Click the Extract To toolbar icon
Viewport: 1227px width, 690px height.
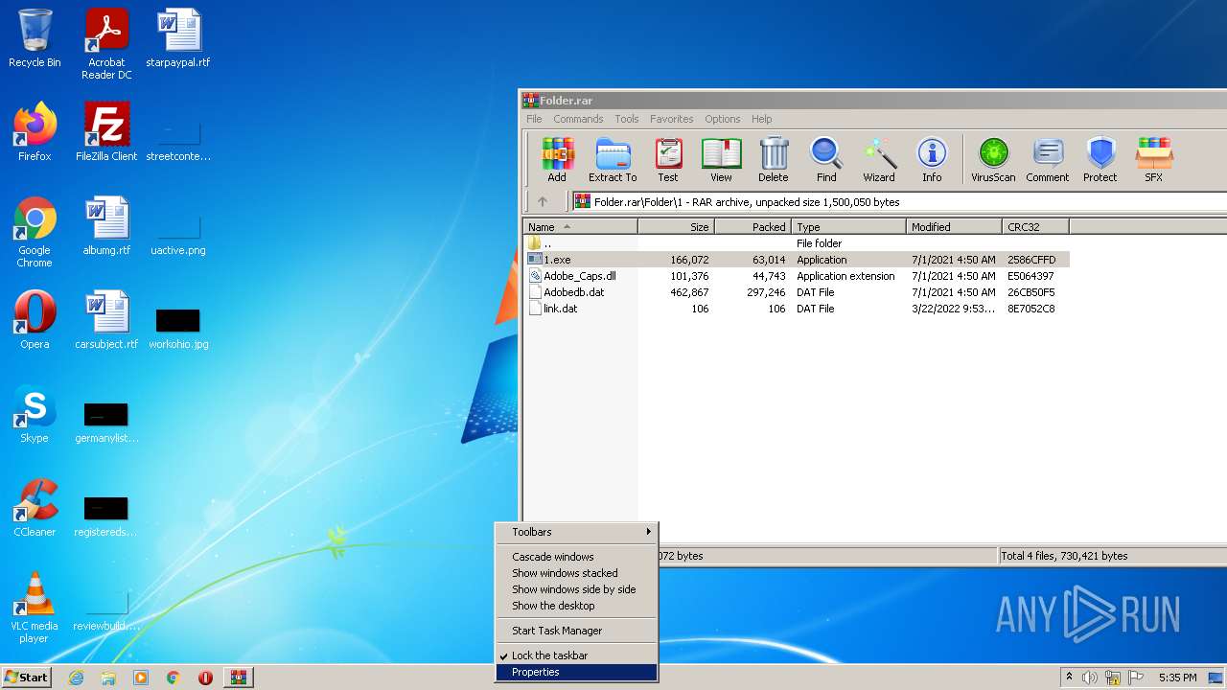pos(613,159)
